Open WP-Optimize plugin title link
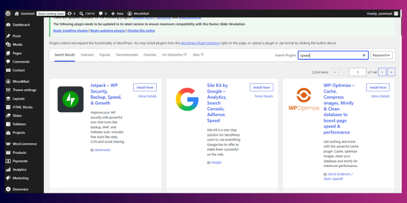Viewport: 407px width, 203px height. (x=339, y=109)
